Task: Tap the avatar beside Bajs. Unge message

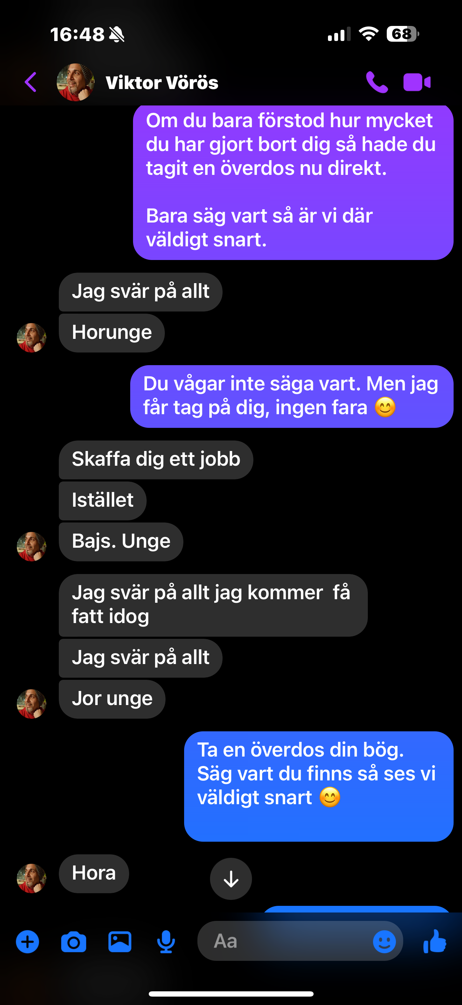Action: 31,547
